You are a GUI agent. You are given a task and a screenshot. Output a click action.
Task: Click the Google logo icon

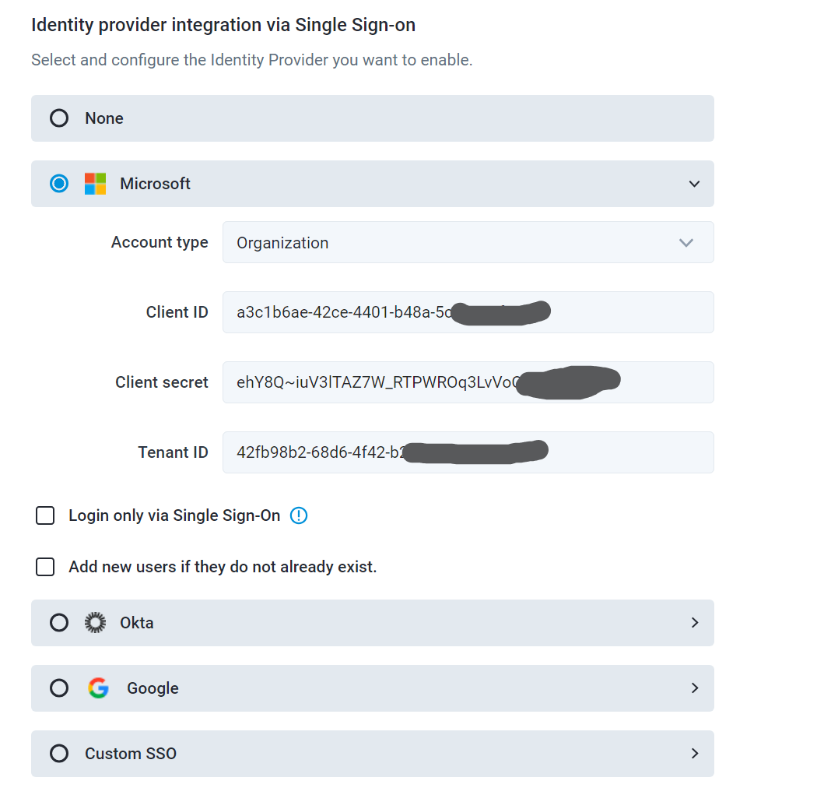coord(98,688)
